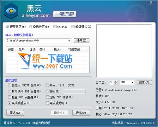Image resolution: width=158 pixels, height=127 pixels.
Task: Close the window with the X button
Action: [151, 3]
